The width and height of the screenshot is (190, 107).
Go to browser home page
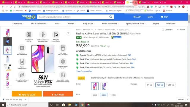tap(15, 7)
